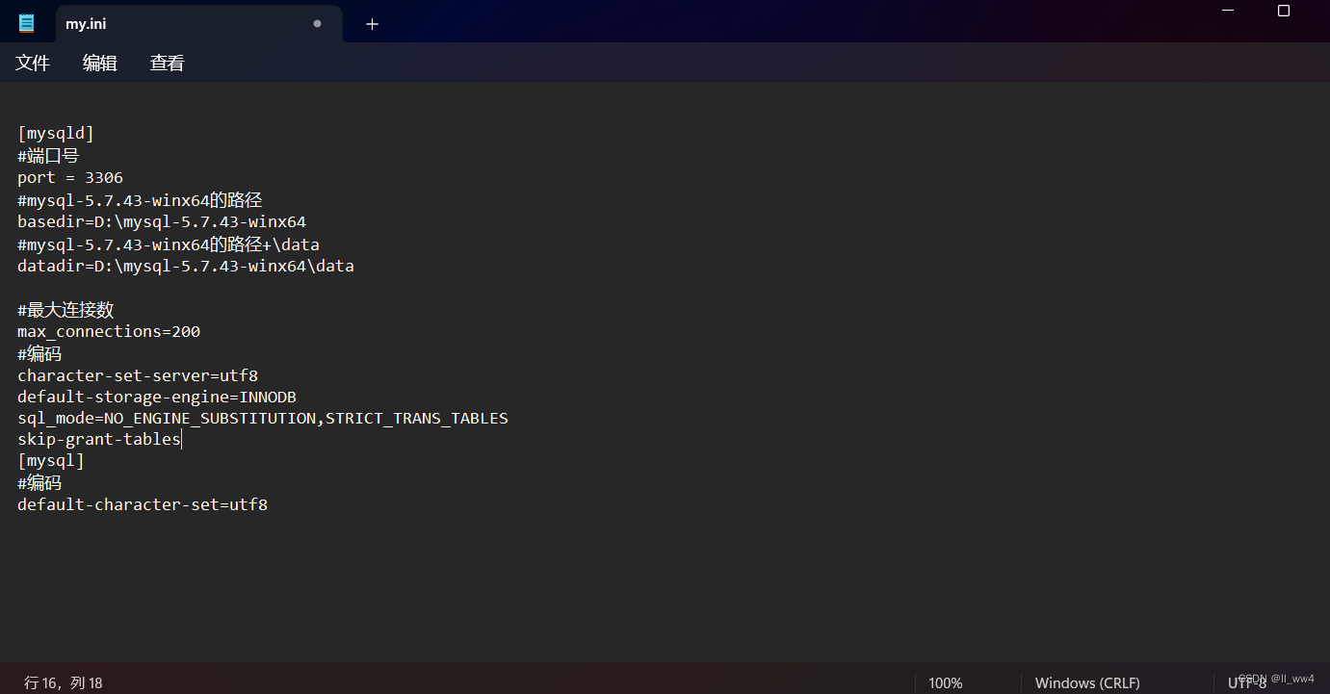
Task: Click the Notepad app icon in title bar
Action: point(26,23)
